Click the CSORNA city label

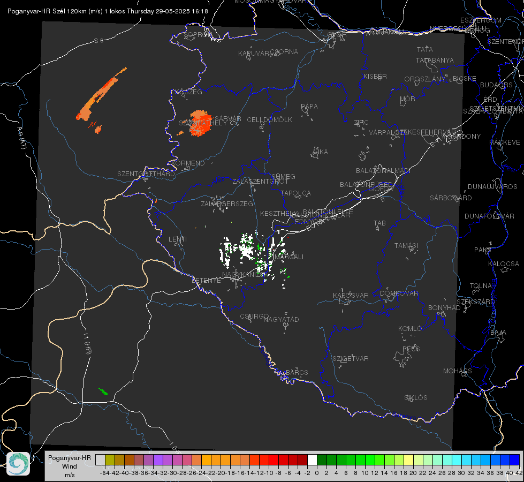tap(284, 52)
